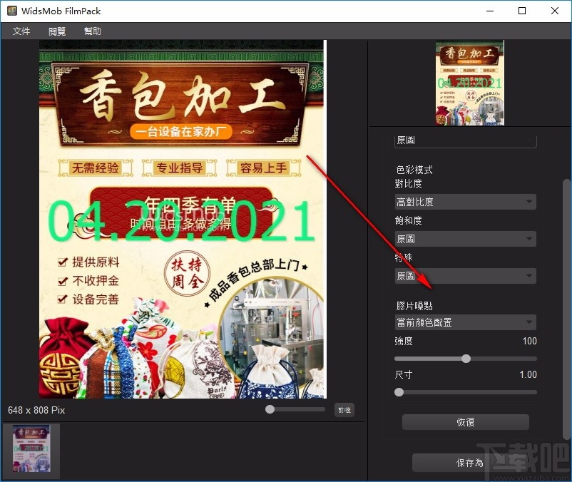572x482 pixels.
Task: Click the 恢復 restore button
Action: tap(465, 422)
